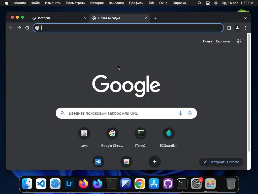Click the page vertical scrollbar
This screenshot has width=258, height=194.
tap(249, 92)
